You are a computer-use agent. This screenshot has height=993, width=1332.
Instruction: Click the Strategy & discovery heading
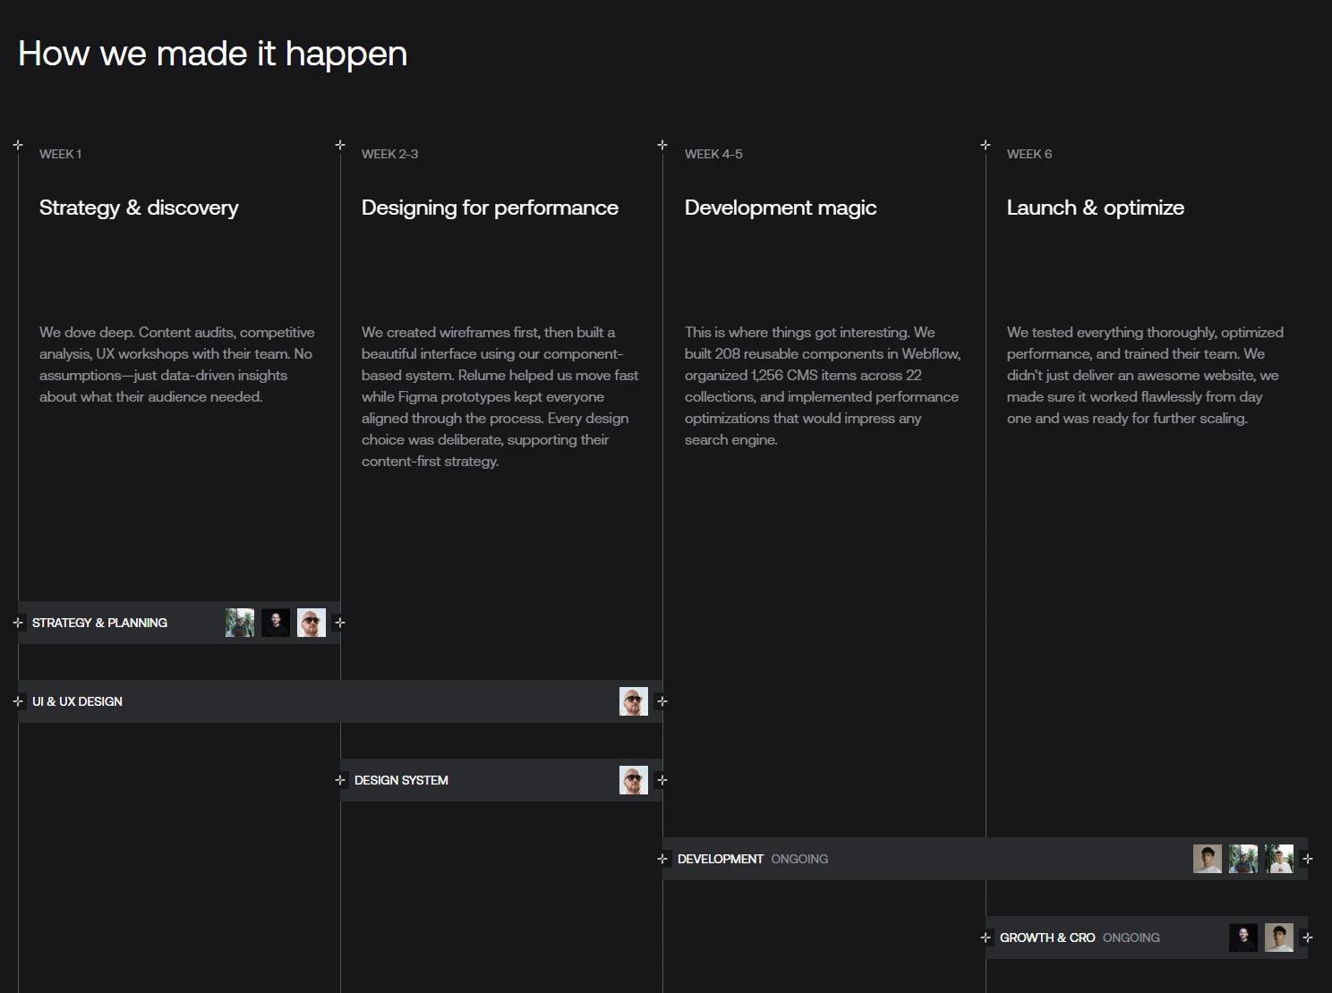point(139,208)
